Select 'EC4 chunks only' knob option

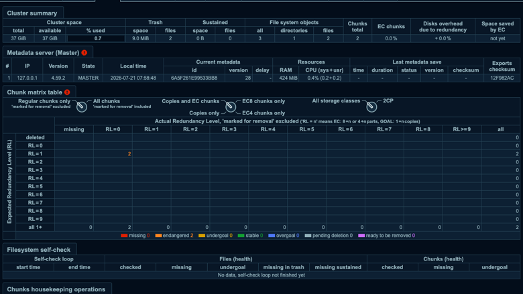(x=264, y=113)
